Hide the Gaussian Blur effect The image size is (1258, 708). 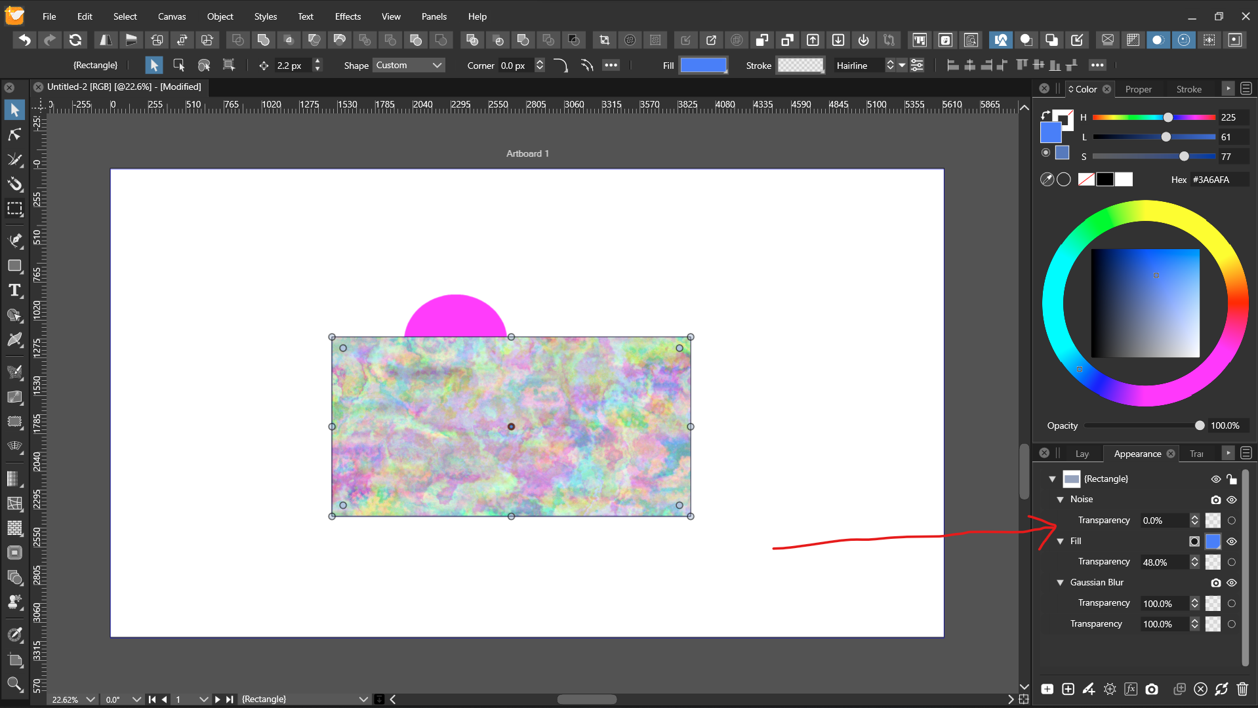point(1232,583)
